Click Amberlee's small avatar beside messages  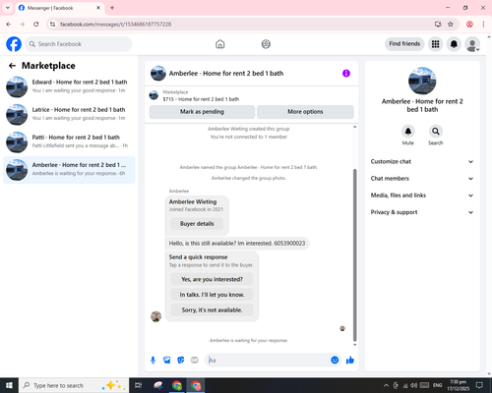pos(155,316)
